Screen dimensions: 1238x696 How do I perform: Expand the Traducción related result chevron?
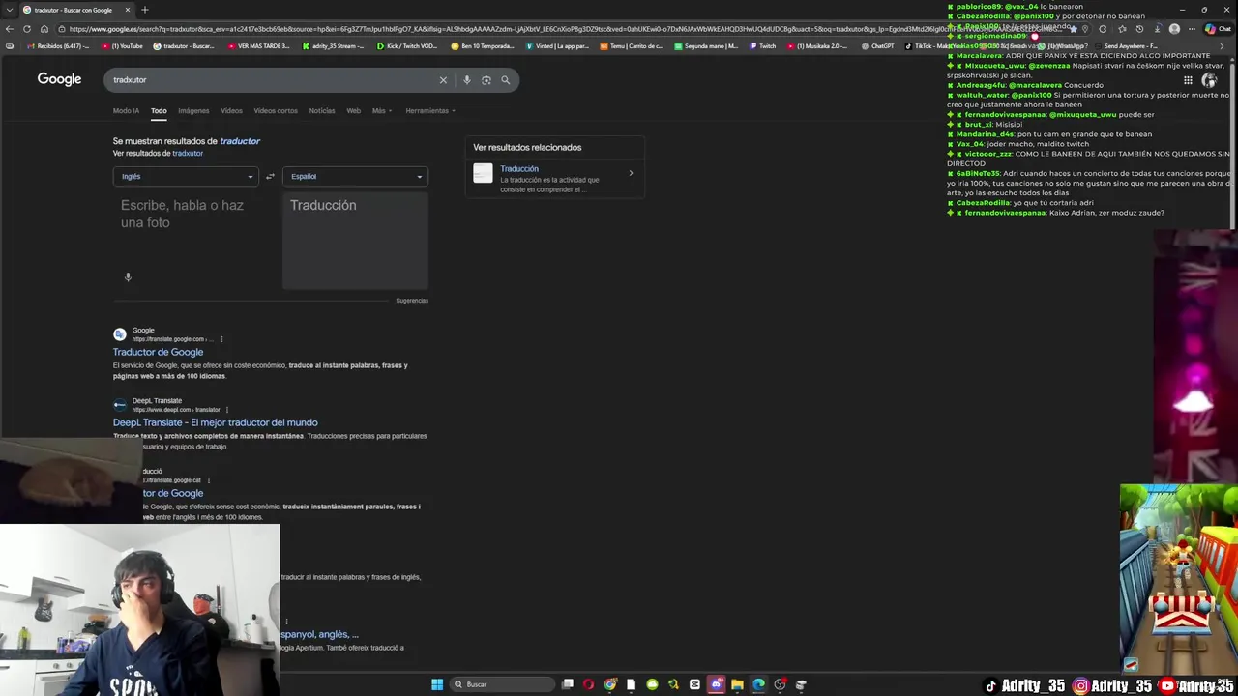(631, 174)
